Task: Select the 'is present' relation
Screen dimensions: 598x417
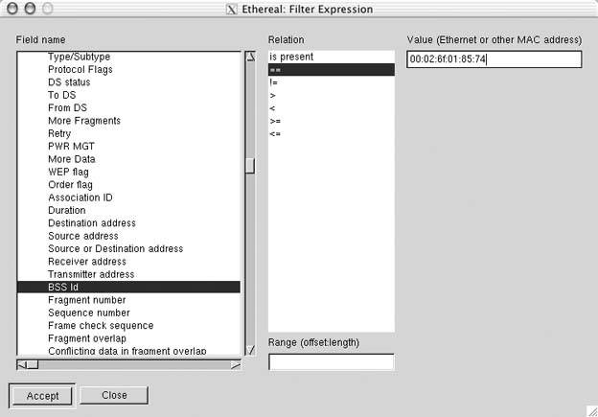Action: click(x=291, y=57)
